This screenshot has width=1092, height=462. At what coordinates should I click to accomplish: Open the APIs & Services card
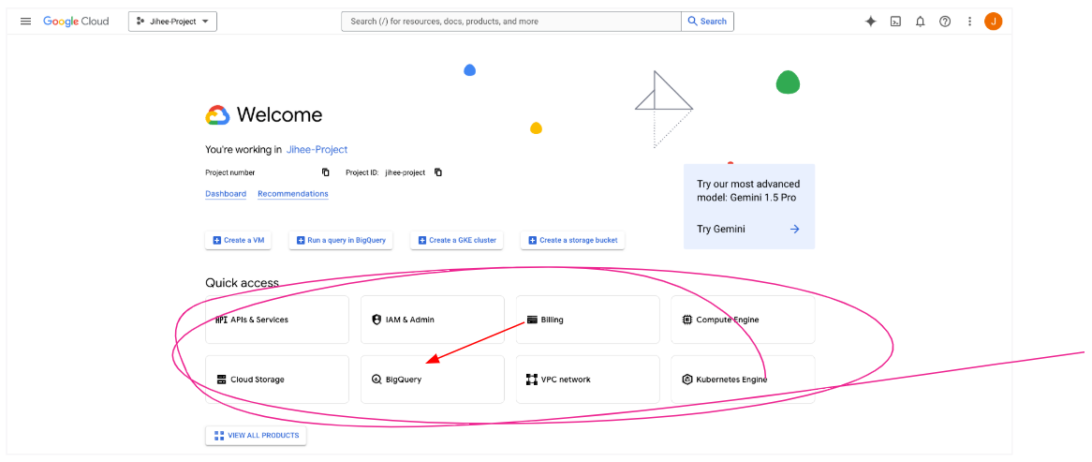pos(277,320)
